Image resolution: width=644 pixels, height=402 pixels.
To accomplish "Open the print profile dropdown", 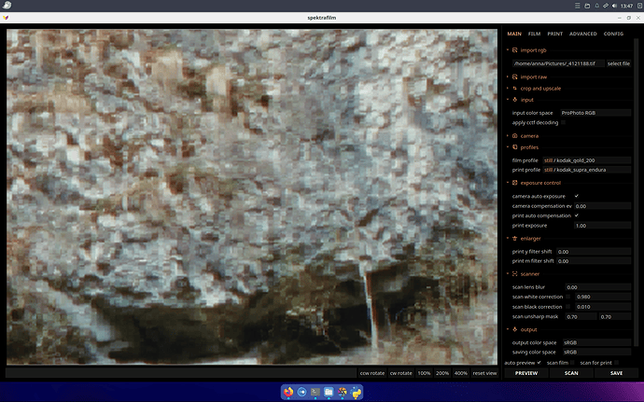I will (x=587, y=170).
